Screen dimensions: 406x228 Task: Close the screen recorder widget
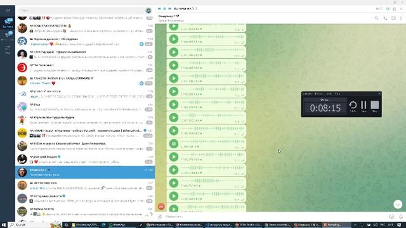pos(379,94)
